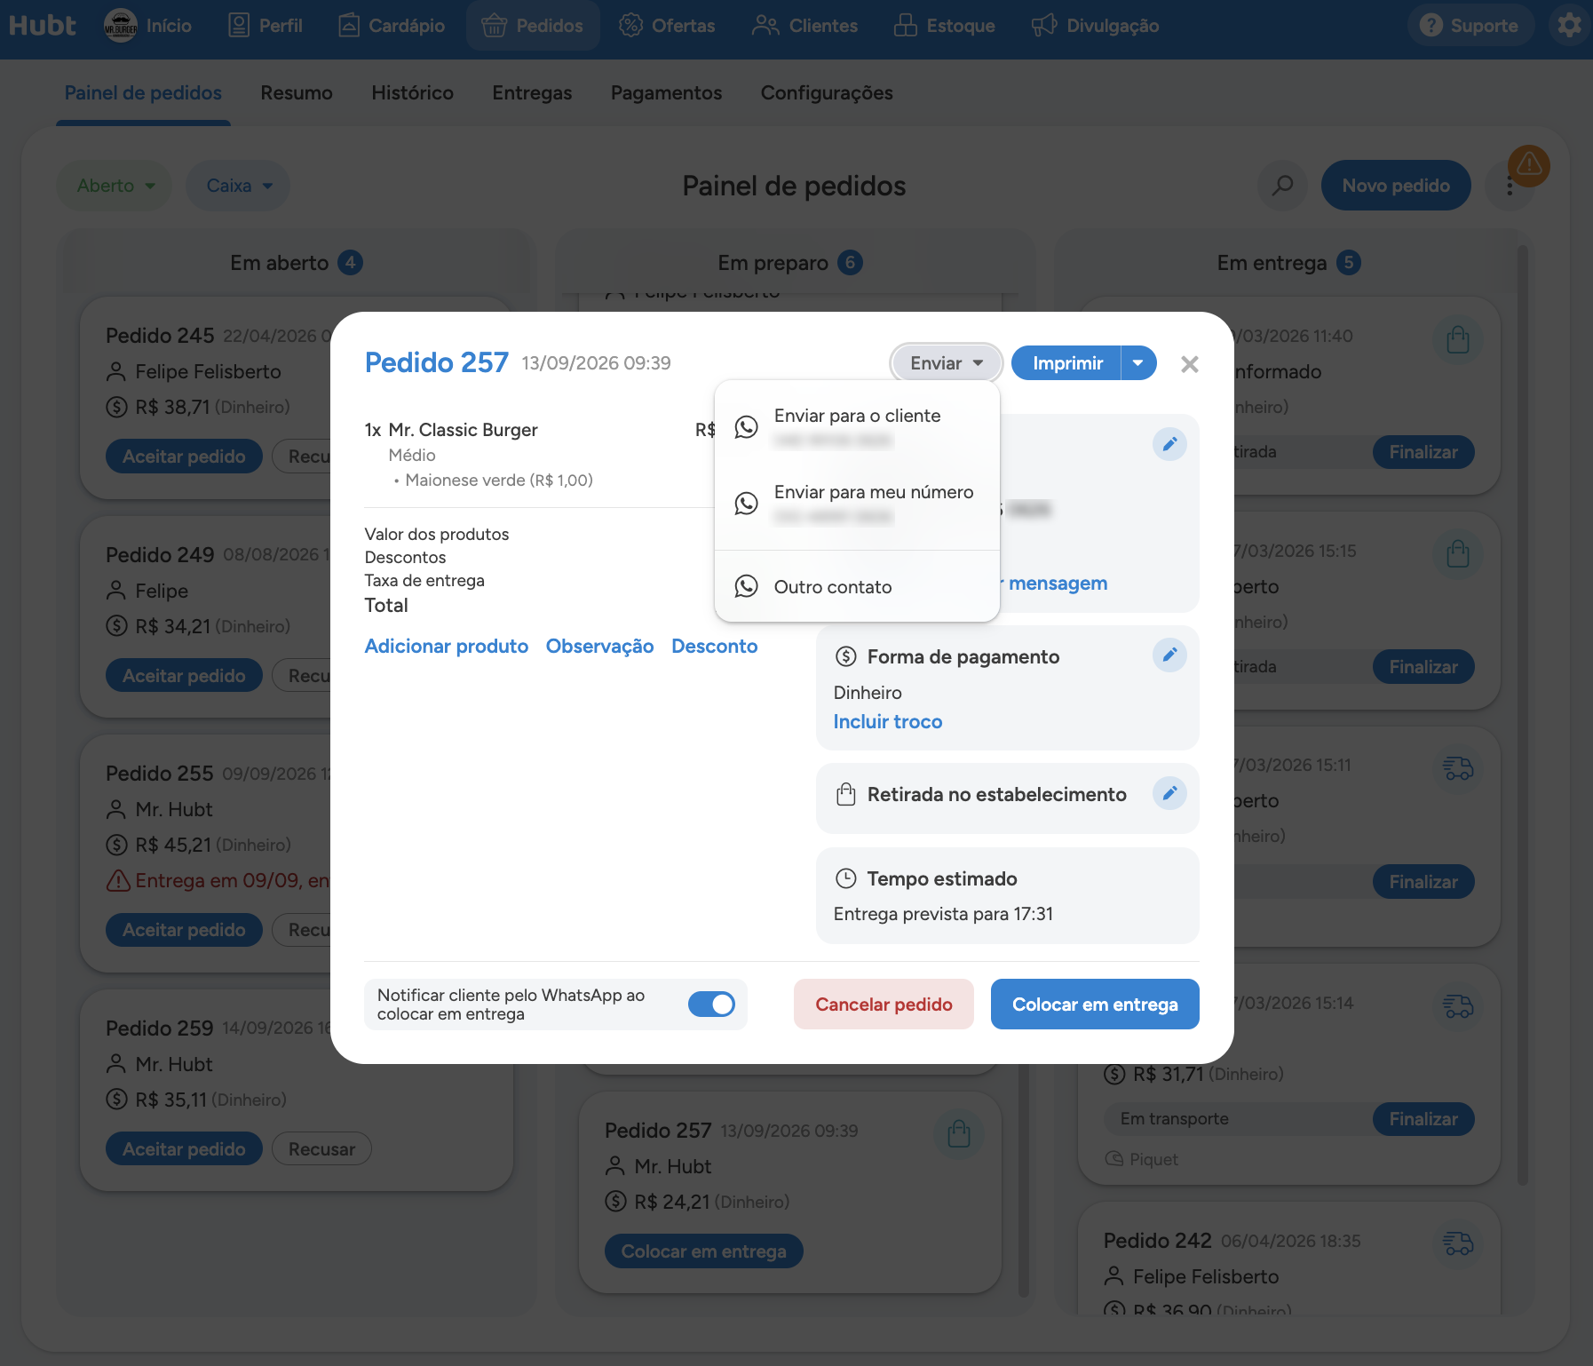Viewport: 1593px width, 1366px height.
Task: Click the Hubt logo
Action: [42, 25]
